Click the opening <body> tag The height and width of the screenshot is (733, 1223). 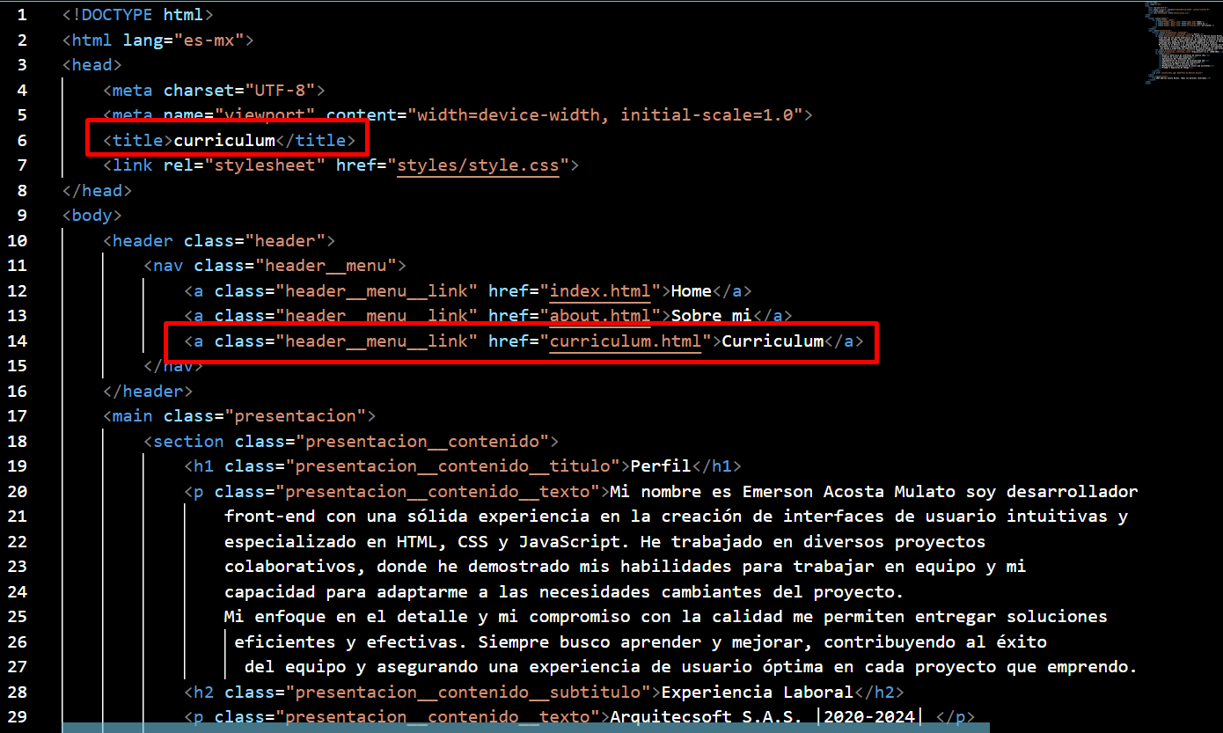tap(92, 215)
